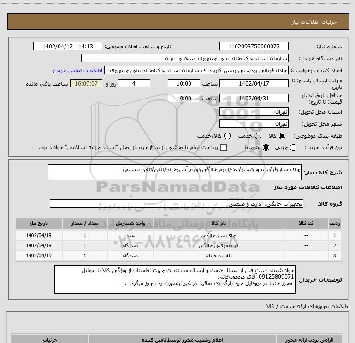Choose the متوسط purchase type radio

266,147
